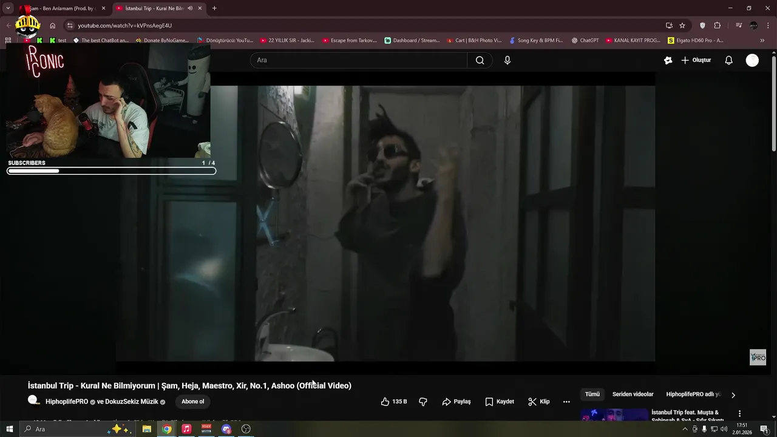Open the Song Key & BPM bookmark
The height and width of the screenshot is (437, 777).
[536, 41]
